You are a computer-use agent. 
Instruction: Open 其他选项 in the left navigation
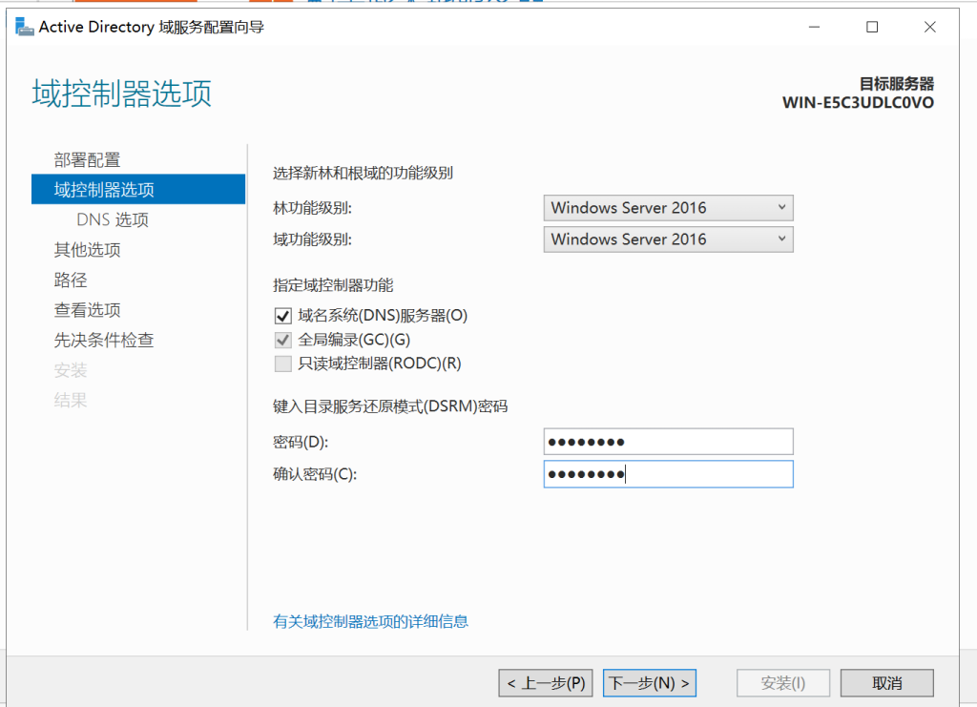(x=88, y=250)
